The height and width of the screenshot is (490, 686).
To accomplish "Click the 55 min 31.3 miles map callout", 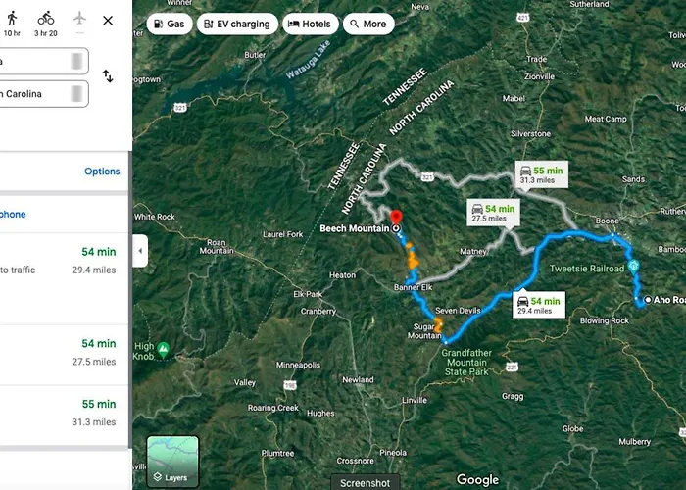I will click(x=542, y=174).
